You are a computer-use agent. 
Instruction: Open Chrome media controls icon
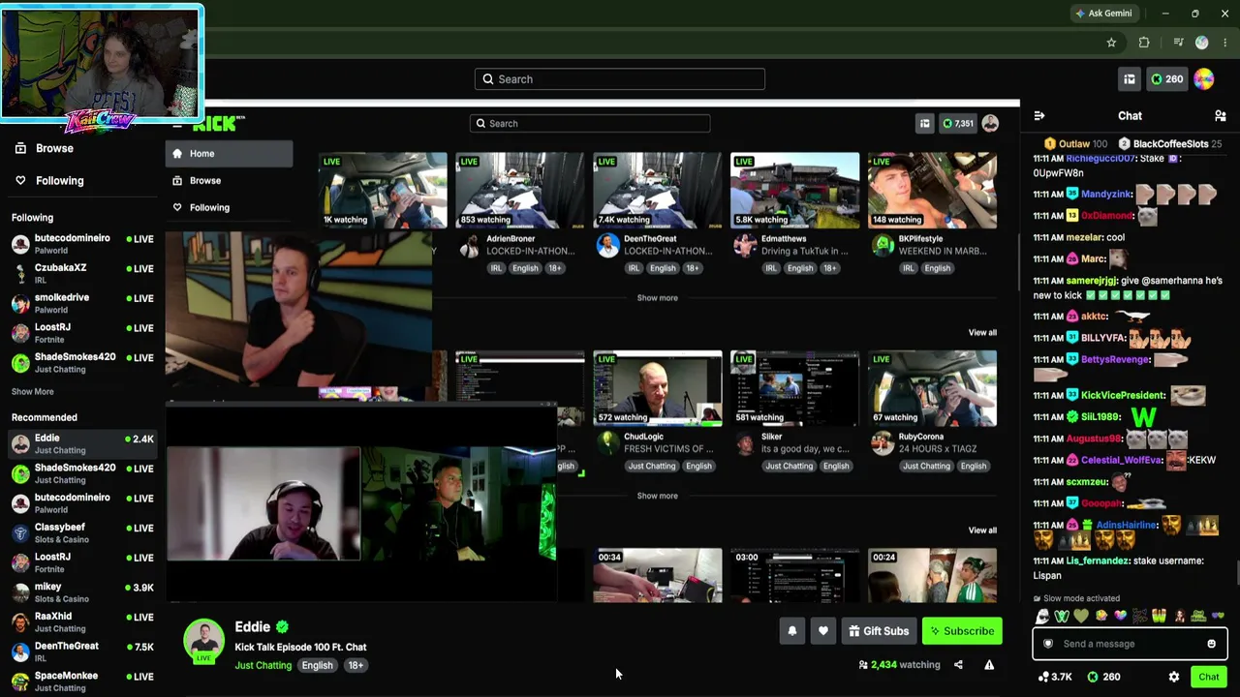coord(1178,43)
